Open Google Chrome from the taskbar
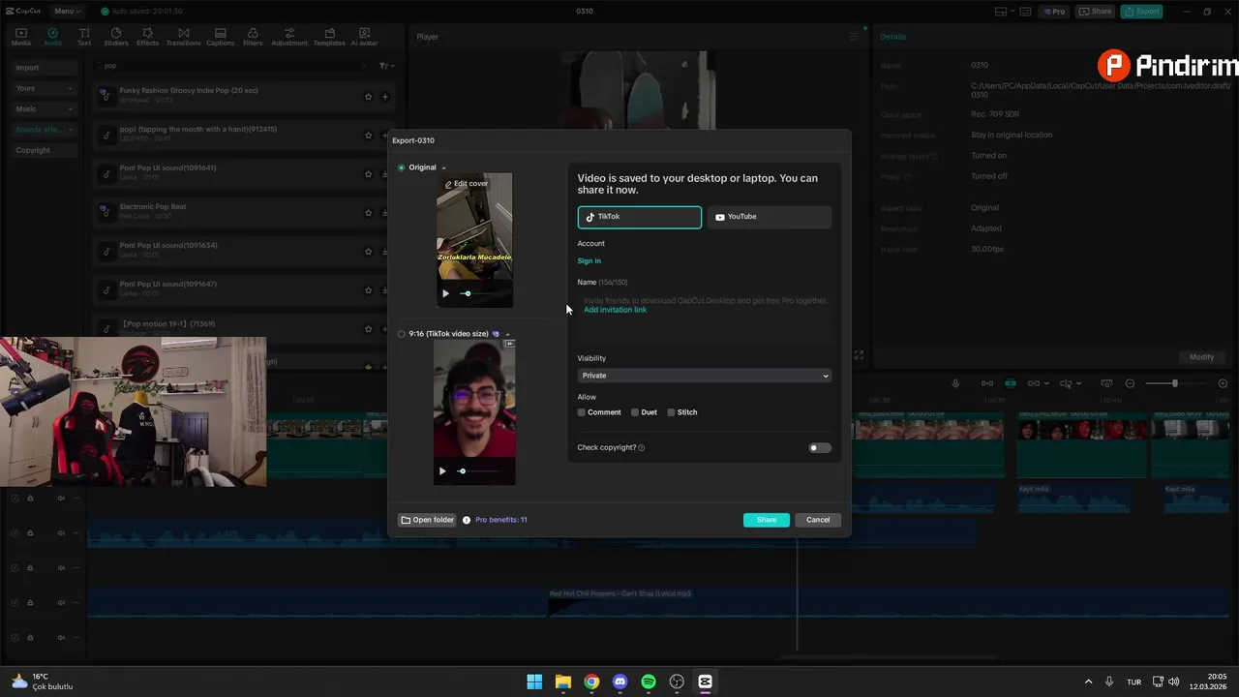This screenshot has height=697, width=1239. point(591,682)
